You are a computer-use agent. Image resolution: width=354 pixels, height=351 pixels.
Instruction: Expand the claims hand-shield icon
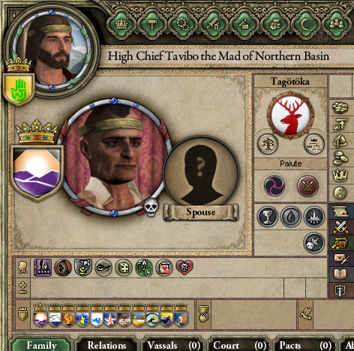pos(204,313)
